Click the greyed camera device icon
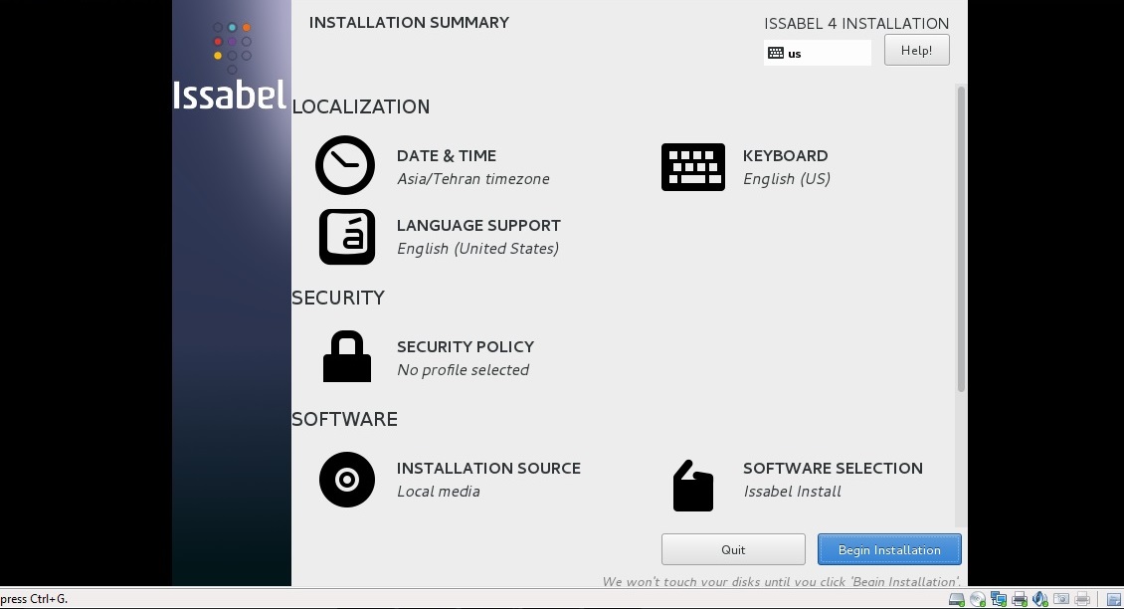This screenshot has width=1124, height=609. tap(1061, 599)
